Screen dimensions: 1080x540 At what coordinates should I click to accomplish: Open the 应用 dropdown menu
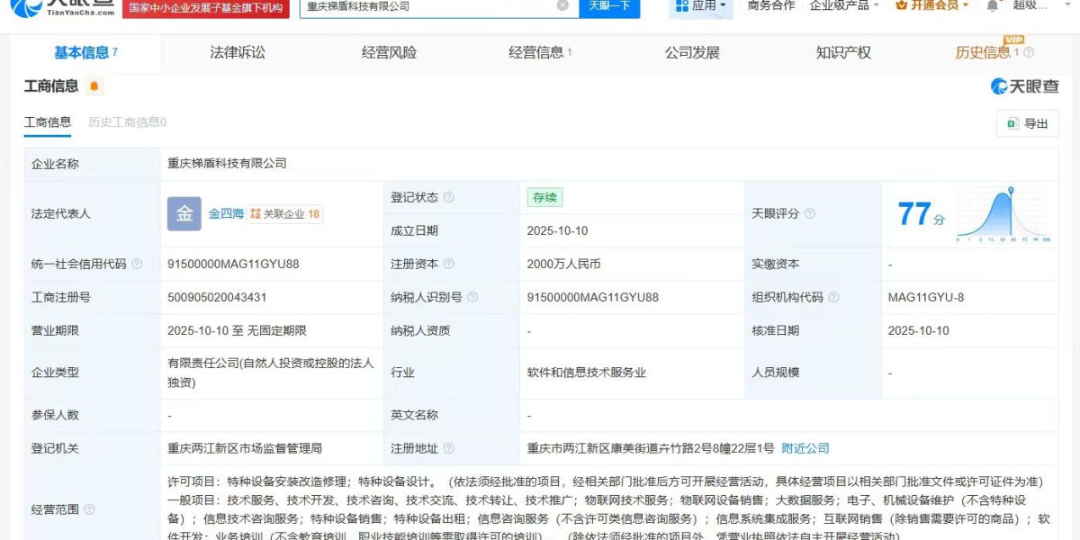pos(698,5)
